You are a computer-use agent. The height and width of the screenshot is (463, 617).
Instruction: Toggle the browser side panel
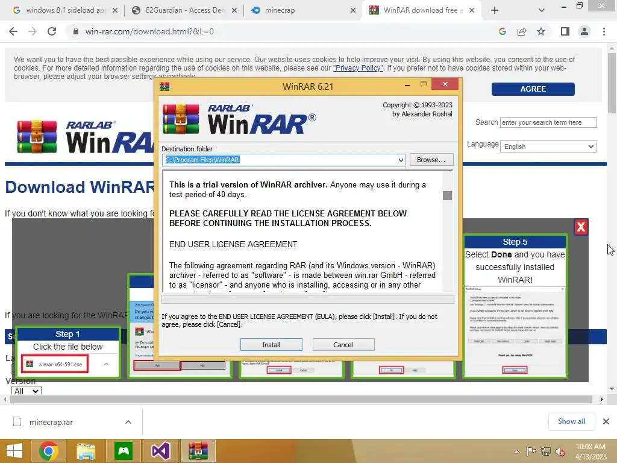(565, 31)
